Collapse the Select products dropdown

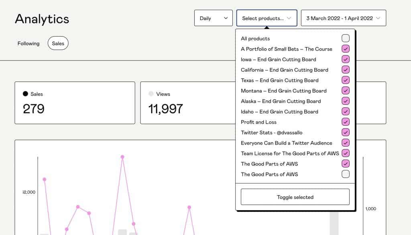click(267, 18)
